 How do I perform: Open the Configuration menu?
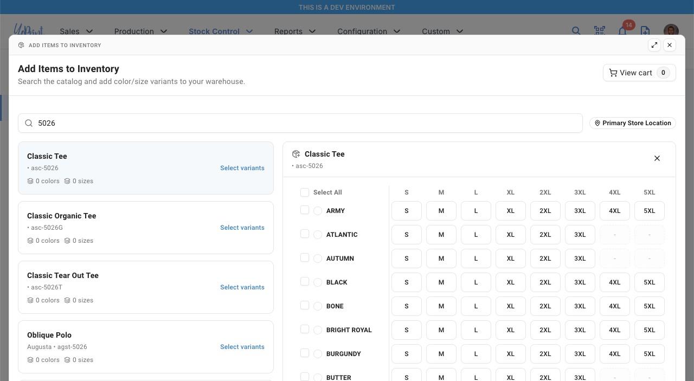(369, 31)
